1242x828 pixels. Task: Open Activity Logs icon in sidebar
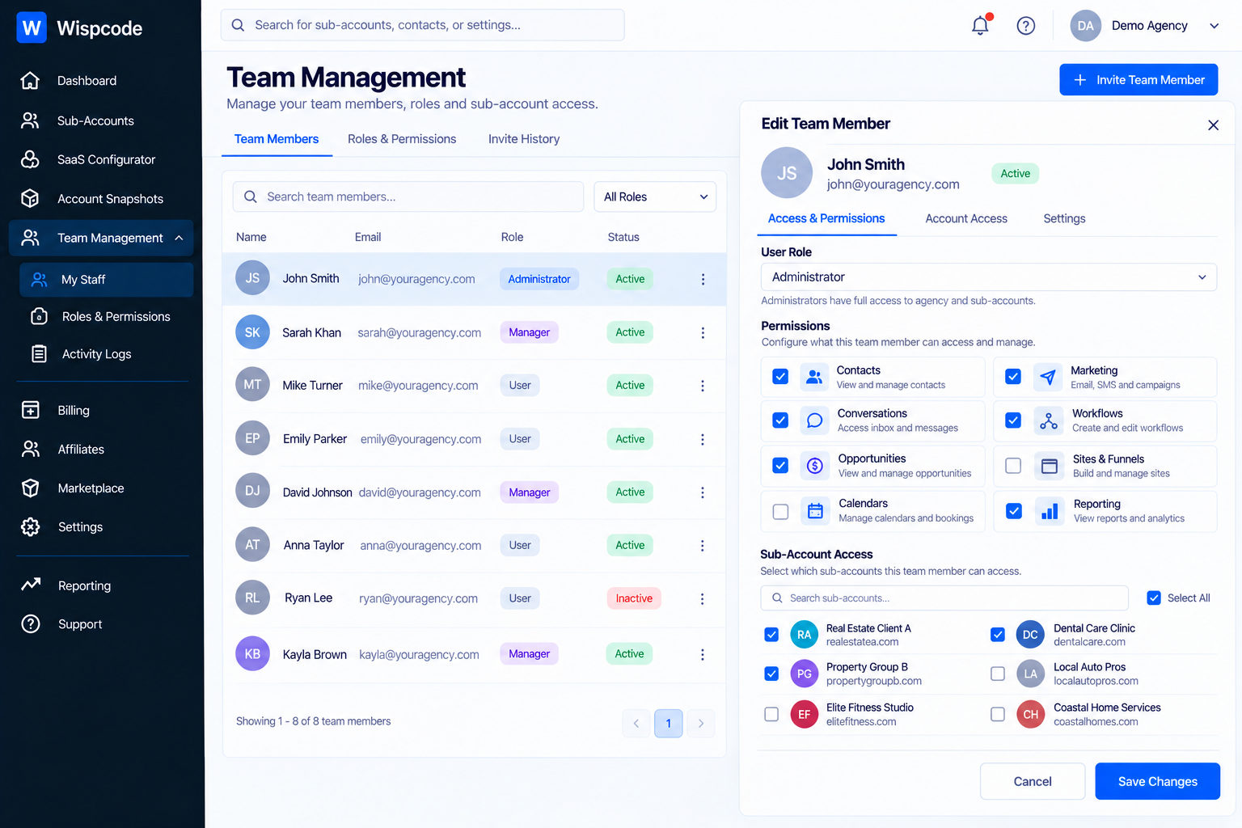click(x=39, y=353)
